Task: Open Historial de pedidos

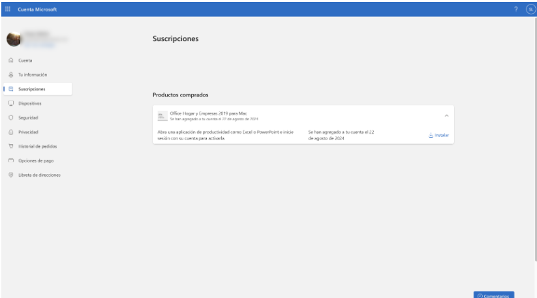Action: (x=38, y=146)
